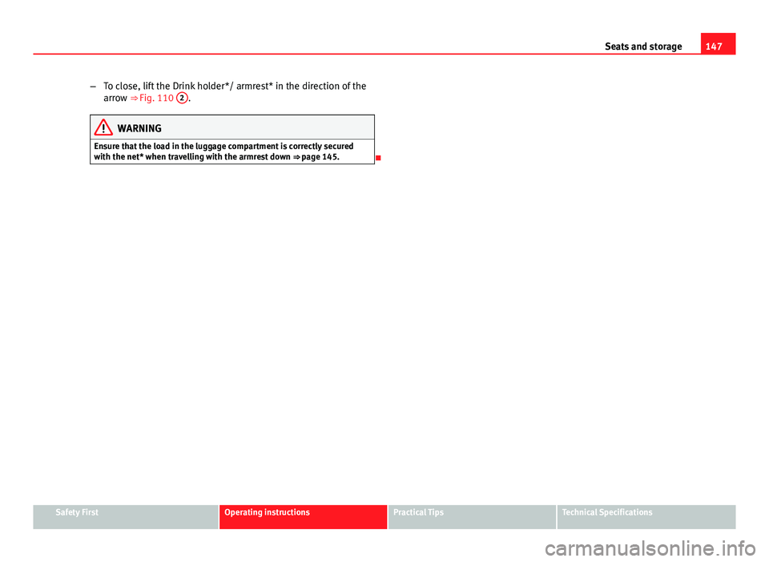The image size is (769, 562).
Task: Click the red end-of-section square marker
Action: (x=378, y=158)
